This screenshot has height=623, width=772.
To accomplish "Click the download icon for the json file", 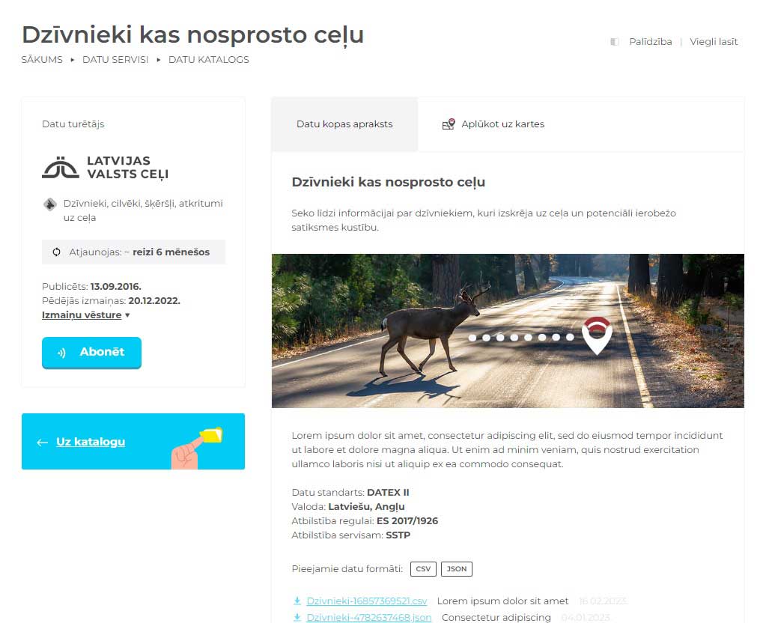I will (297, 617).
